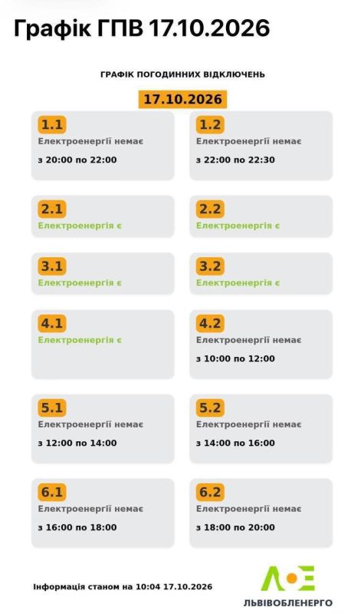364x614 pixels.
Task: Click the 3.2 group badge
Action: tap(210, 266)
